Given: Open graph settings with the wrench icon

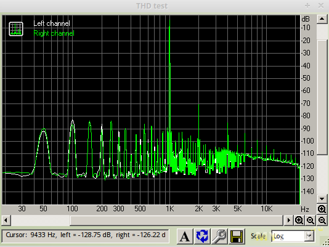Looking at the screenshot, I should click(219, 237).
